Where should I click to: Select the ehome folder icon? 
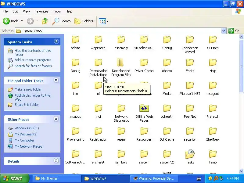point(167,63)
